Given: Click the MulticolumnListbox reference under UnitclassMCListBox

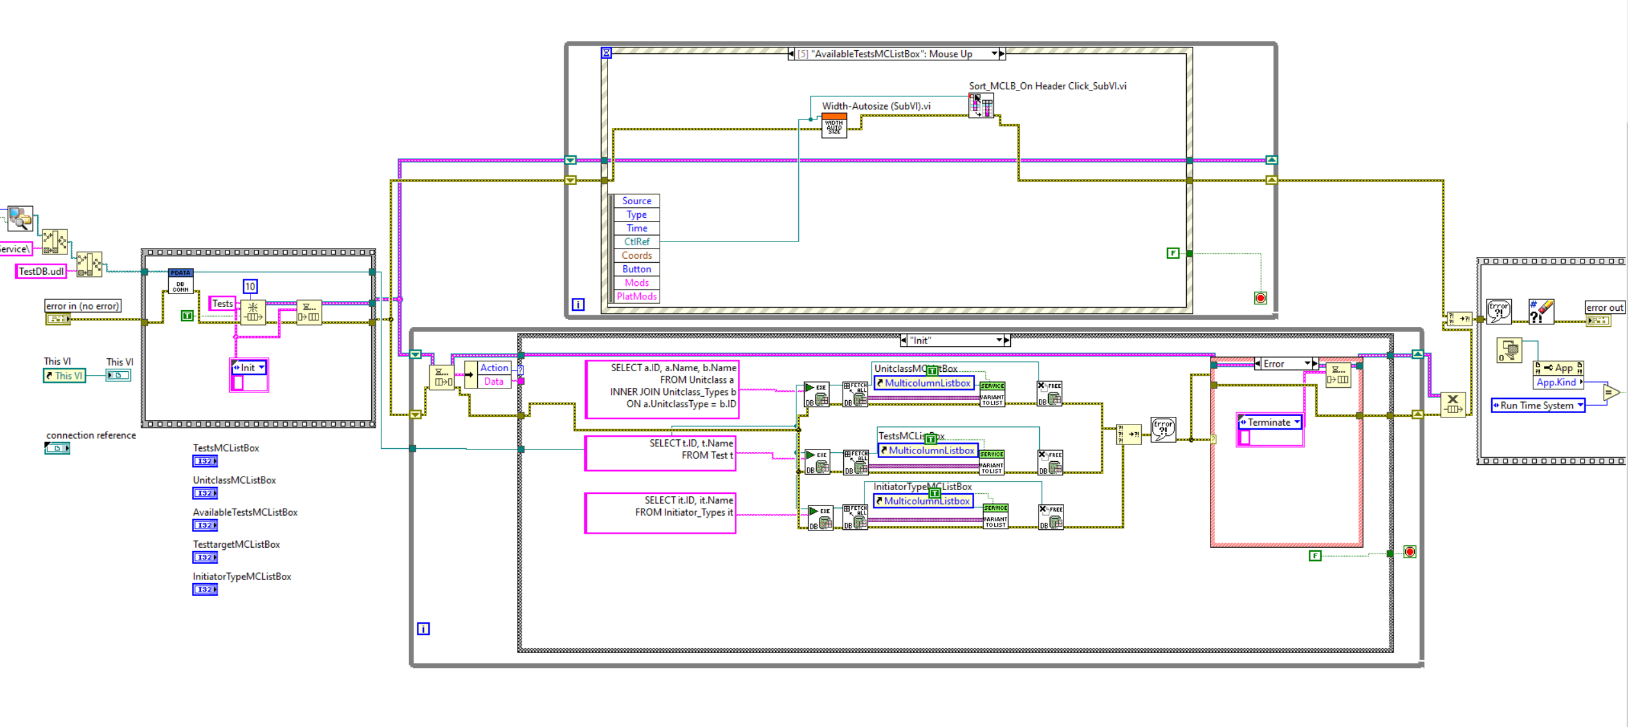Looking at the screenshot, I should tap(923, 383).
